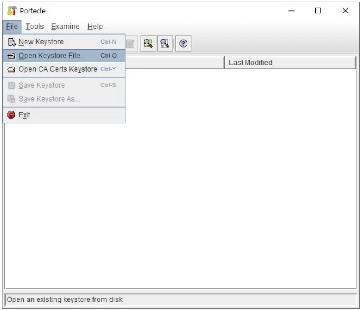Viewport: 362px width, 311px height.
Task: Open the Examine menu
Action: (65, 27)
